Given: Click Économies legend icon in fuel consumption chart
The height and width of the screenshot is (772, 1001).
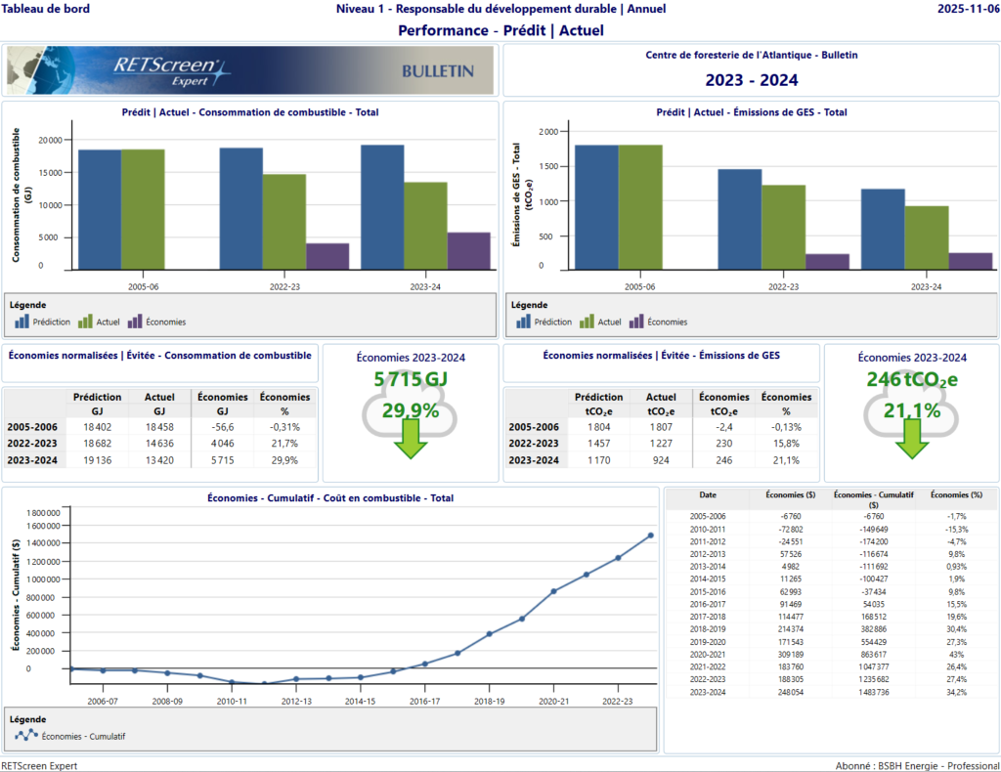Looking at the screenshot, I should 136,321.
